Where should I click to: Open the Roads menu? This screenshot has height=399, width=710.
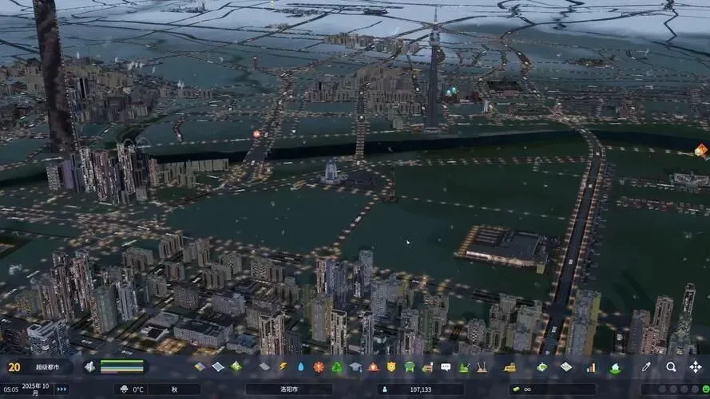[x=264, y=367]
